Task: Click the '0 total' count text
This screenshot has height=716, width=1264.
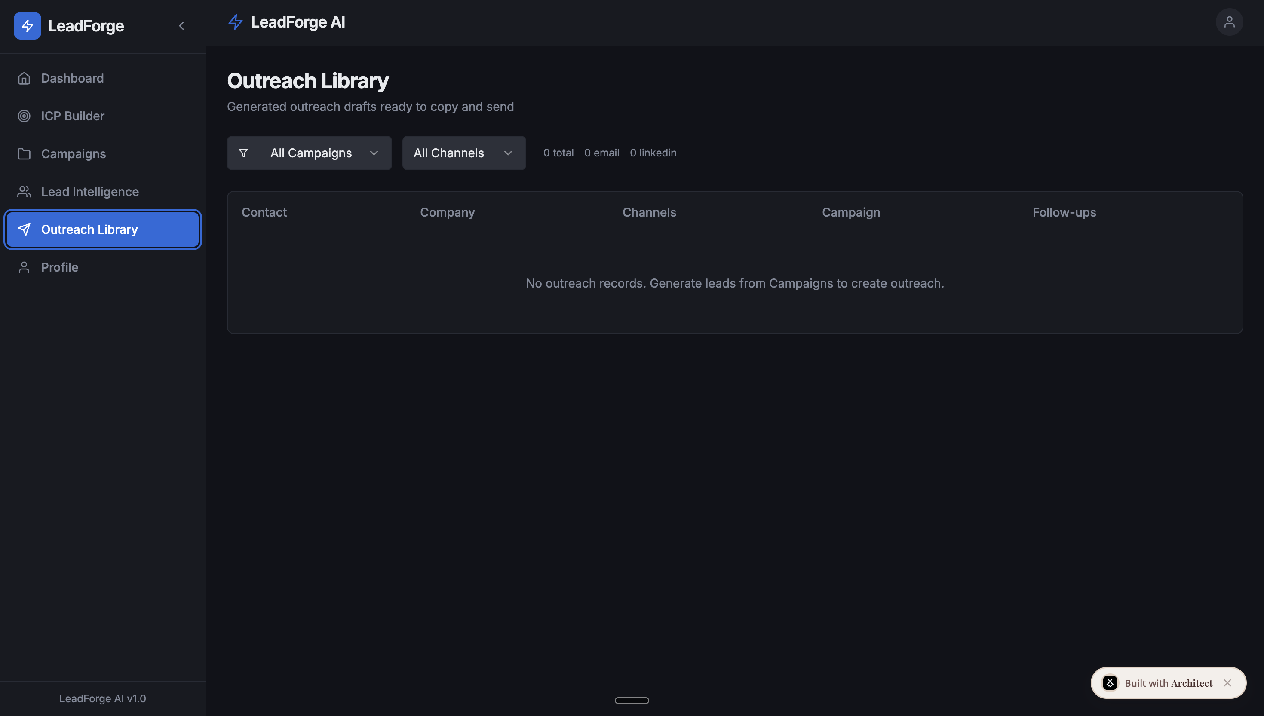Action: click(x=558, y=153)
